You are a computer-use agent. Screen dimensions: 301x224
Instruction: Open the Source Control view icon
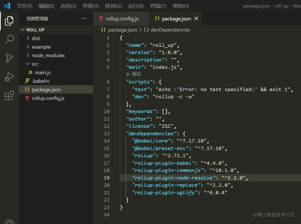point(9,58)
